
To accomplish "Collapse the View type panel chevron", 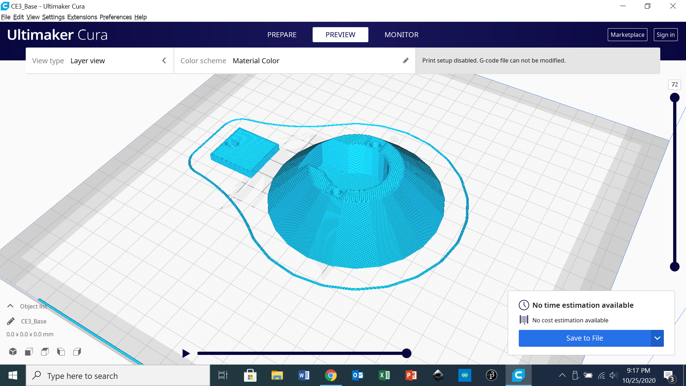I will [x=164, y=61].
